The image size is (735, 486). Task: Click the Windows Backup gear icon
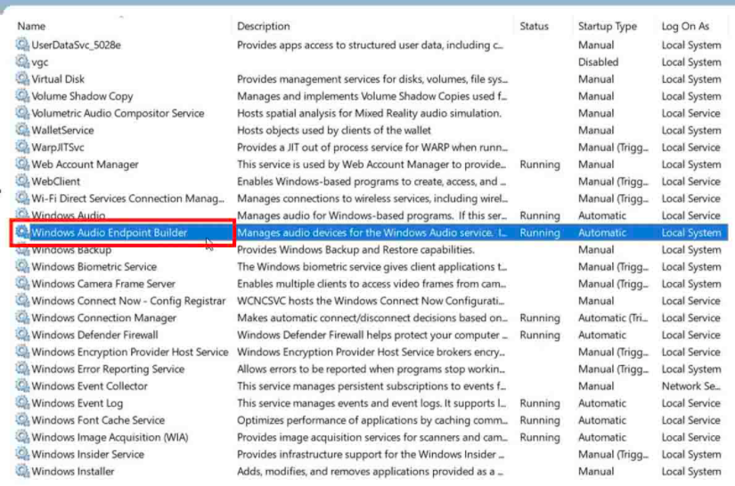click(22, 250)
